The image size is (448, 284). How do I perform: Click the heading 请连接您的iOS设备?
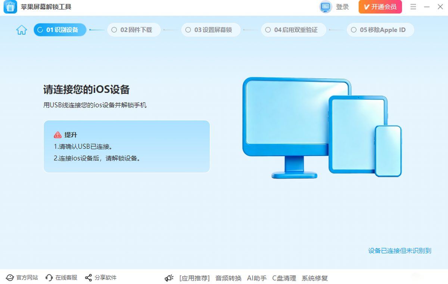pos(87,90)
